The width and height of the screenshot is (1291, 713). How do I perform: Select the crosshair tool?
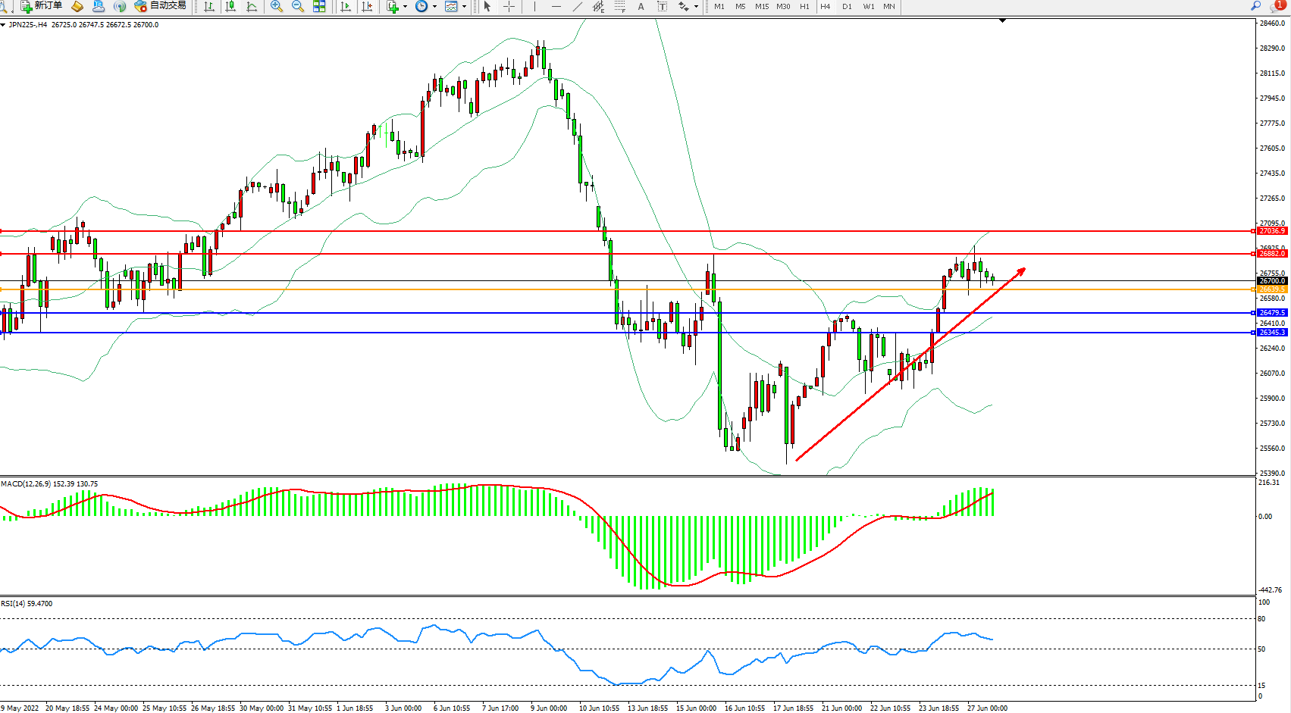coord(509,6)
